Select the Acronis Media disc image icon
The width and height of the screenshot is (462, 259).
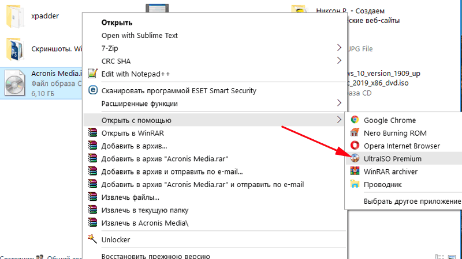click(15, 83)
